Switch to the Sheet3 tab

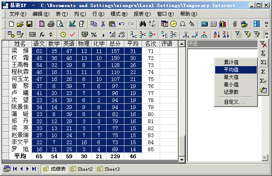[x=109, y=169]
